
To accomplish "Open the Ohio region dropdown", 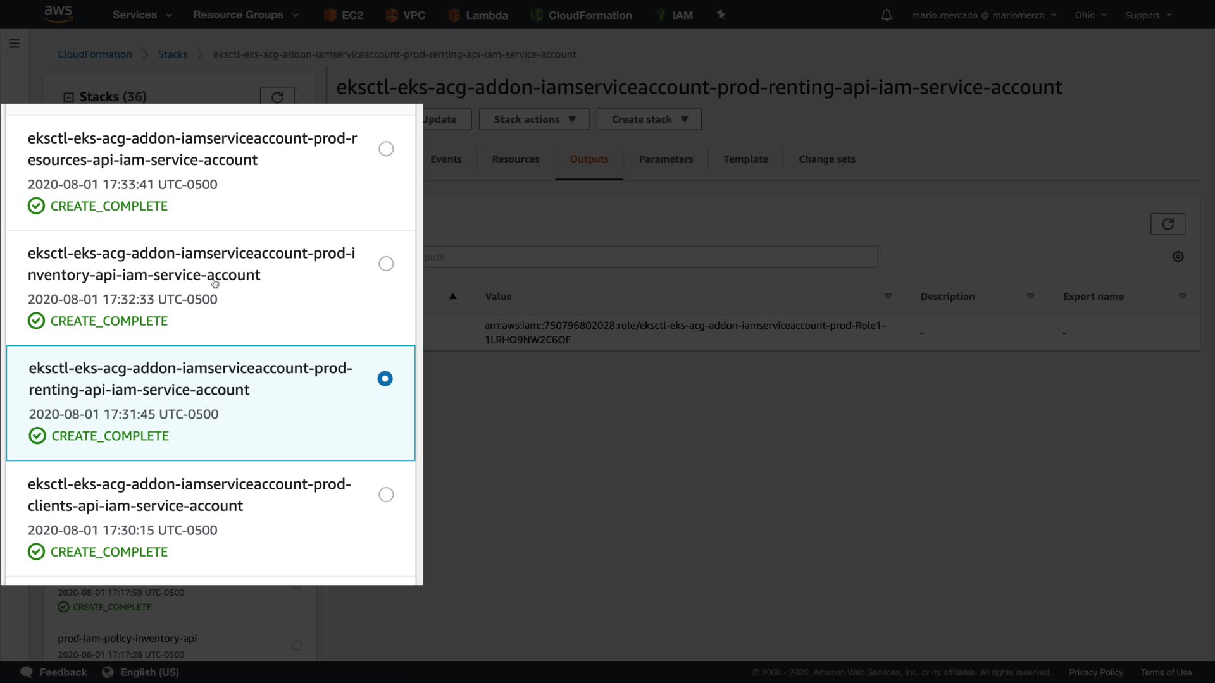I will coord(1090,15).
